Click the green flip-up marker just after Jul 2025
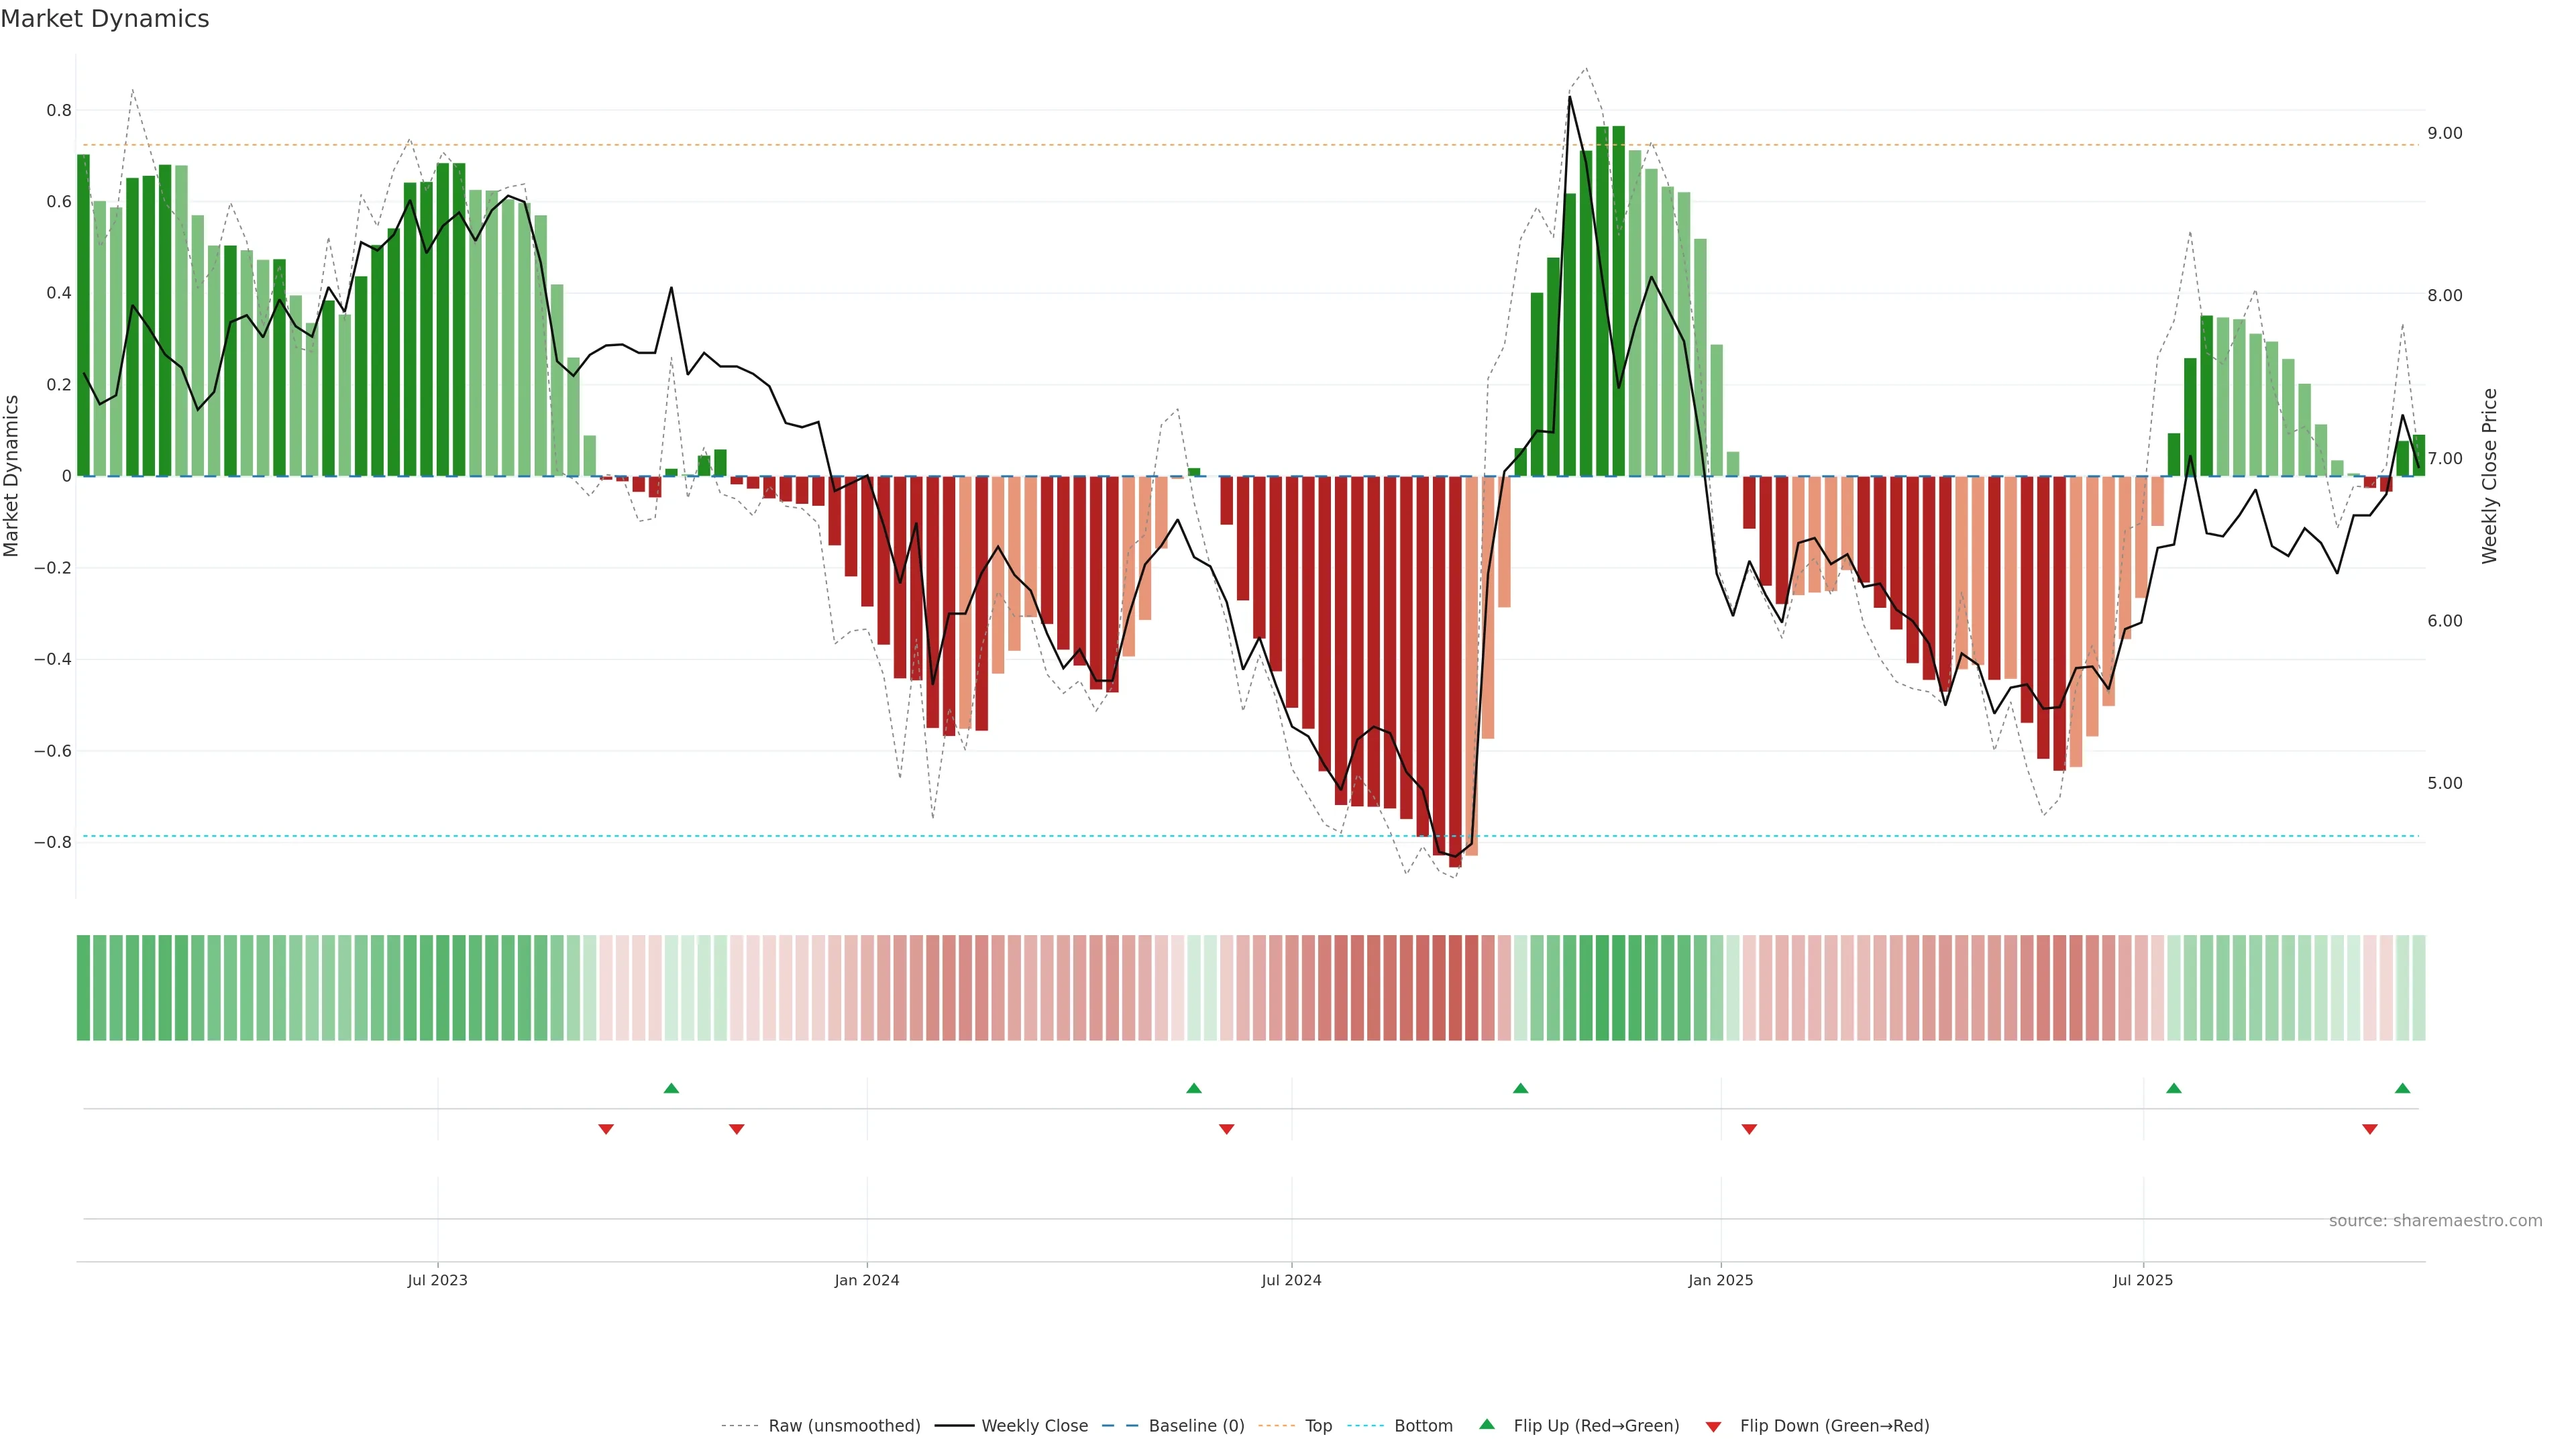Image resolution: width=2576 pixels, height=1449 pixels. click(2173, 1088)
